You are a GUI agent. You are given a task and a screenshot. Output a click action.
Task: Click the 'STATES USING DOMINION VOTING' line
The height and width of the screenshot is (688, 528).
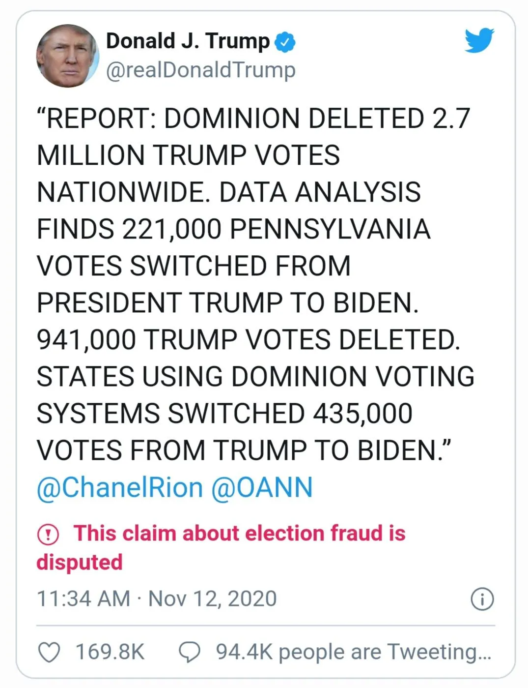coord(255,377)
